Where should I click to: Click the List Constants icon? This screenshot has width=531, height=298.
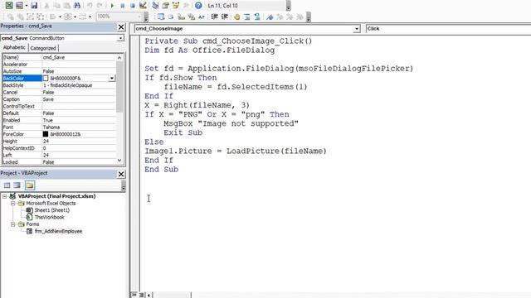[x=171, y=17]
